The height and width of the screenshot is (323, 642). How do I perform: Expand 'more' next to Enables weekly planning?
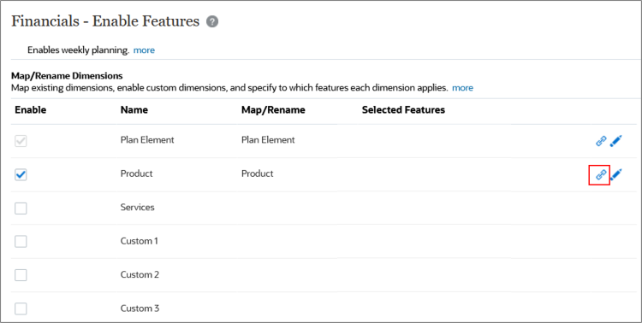tap(144, 50)
